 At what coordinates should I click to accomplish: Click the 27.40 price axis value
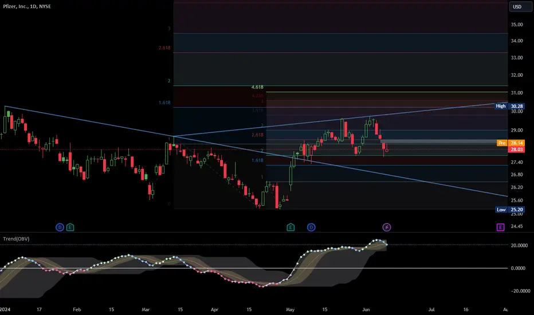click(517, 162)
